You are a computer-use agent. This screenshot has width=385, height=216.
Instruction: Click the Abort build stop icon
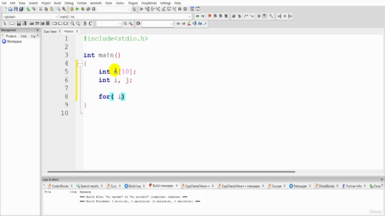click(x=94, y=10)
